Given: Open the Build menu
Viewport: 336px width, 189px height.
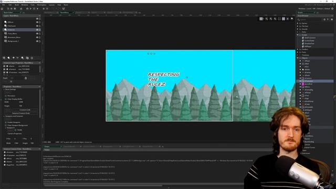Looking at the screenshot, I should pyautogui.click(x=17, y=5).
